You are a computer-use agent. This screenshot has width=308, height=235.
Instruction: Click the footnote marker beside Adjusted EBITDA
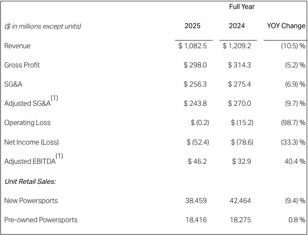click(x=59, y=156)
